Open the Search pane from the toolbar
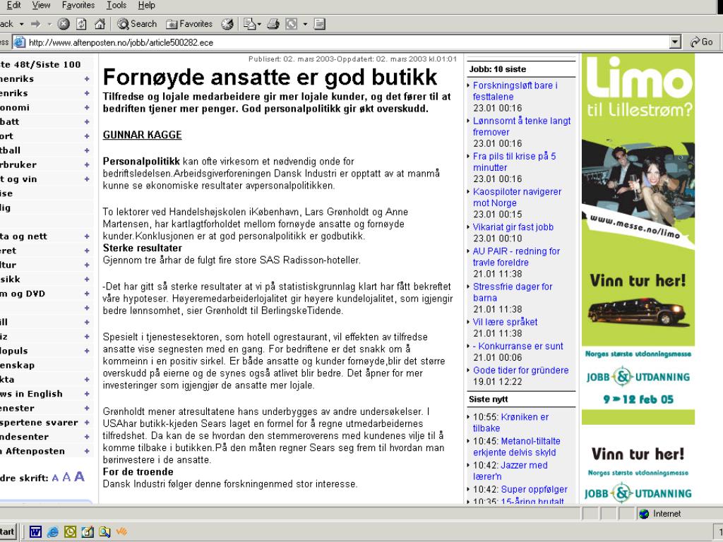 pyautogui.click(x=137, y=24)
